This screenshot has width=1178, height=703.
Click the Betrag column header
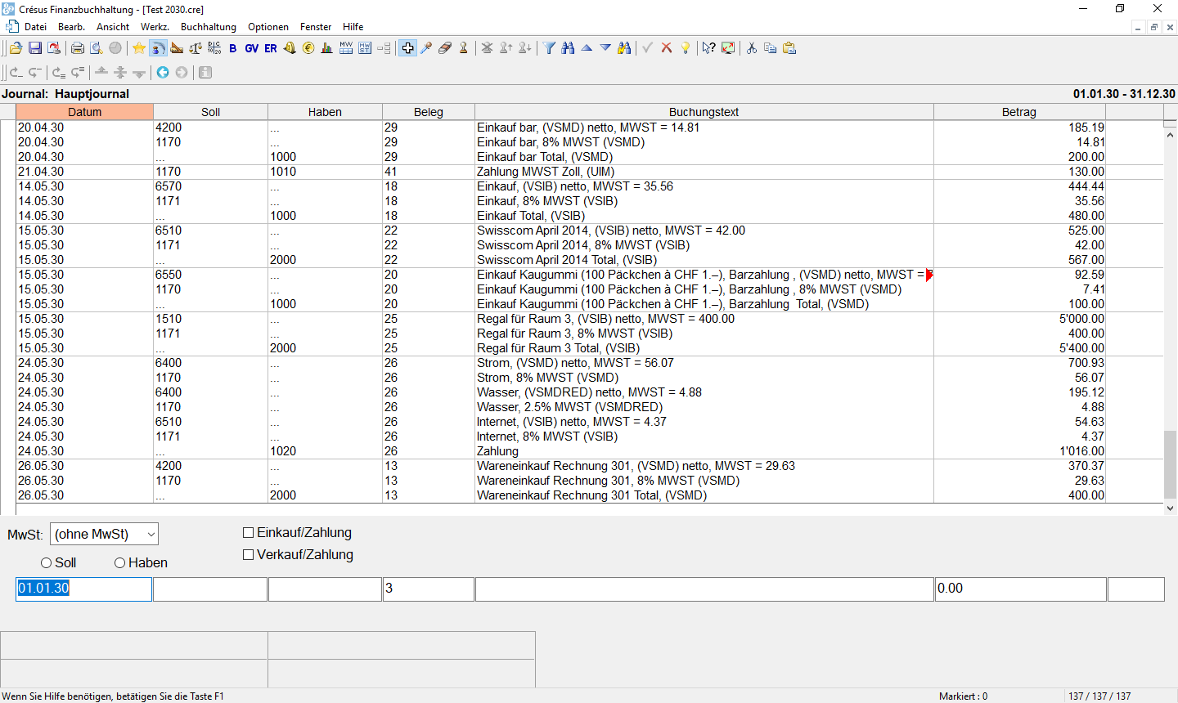pos(1019,112)
